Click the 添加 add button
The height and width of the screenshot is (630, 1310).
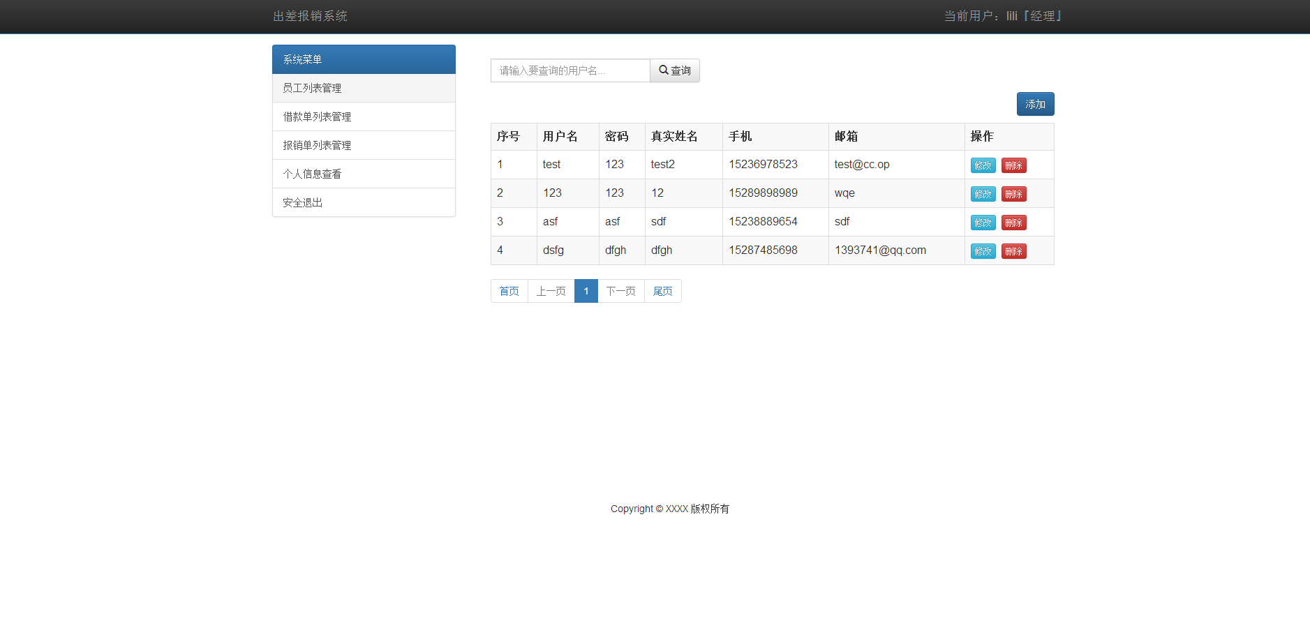pyautogui.click(x=1035, y=104)
